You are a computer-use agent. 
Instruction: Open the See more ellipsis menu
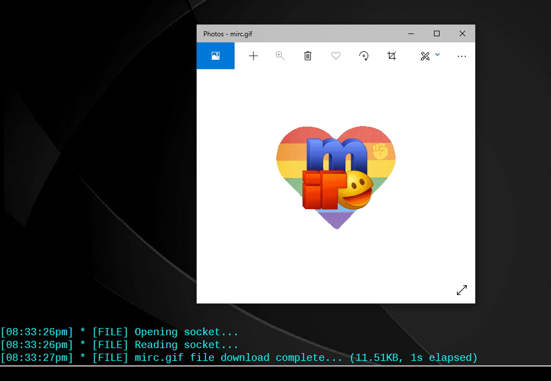(461, 56)
